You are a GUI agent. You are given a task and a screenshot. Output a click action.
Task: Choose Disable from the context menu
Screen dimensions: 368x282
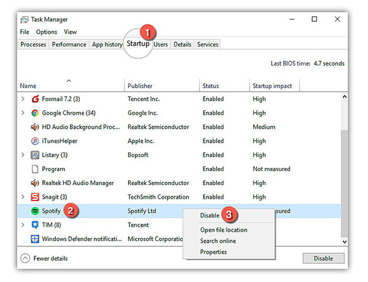pyautogui.click(x=210, y=215)
